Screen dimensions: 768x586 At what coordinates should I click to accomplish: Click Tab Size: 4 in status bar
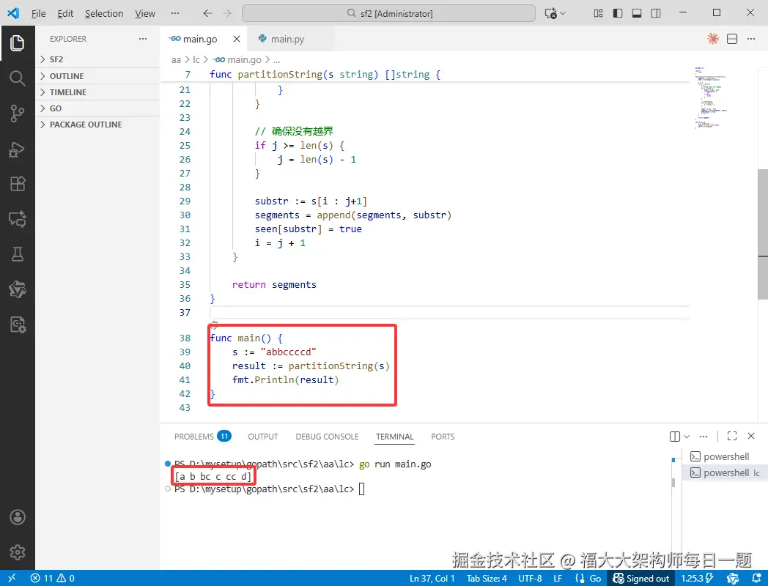point(487,578)
